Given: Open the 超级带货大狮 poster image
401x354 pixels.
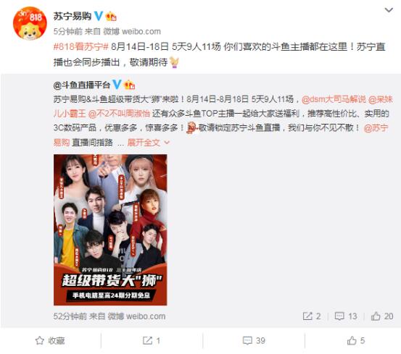Looking at the screenshot, I should pyautogui.click(x=110, y=229).
